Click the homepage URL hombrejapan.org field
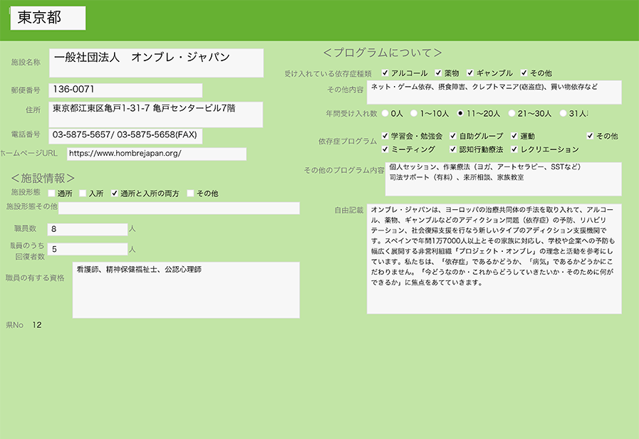The height and width of the screenshot is (439, 639). pos(156,154)
